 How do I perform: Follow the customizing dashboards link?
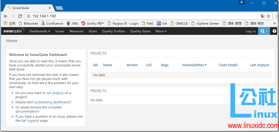(x=52, y=102)
